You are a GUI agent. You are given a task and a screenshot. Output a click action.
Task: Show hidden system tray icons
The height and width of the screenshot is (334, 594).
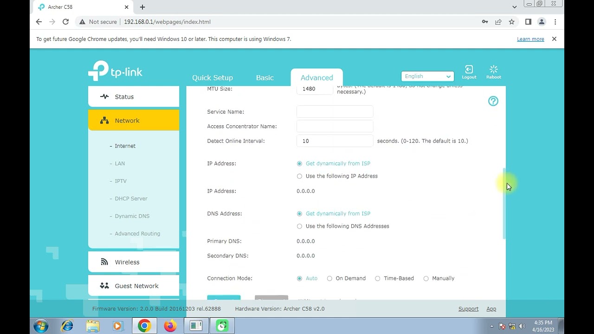click(x=492, y=326)
